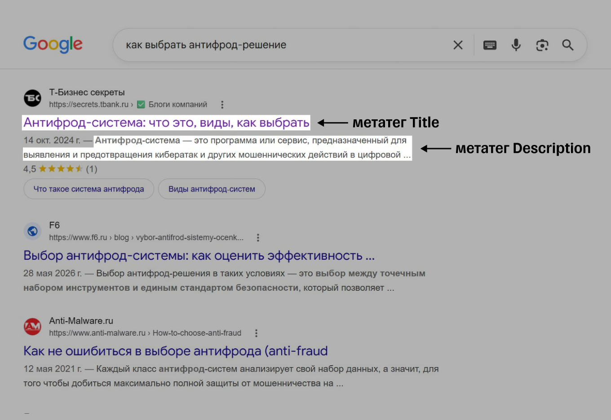Viewport: 611px width, 420px height.
Task: Click the F6 globe favicon
Action: 32,231
